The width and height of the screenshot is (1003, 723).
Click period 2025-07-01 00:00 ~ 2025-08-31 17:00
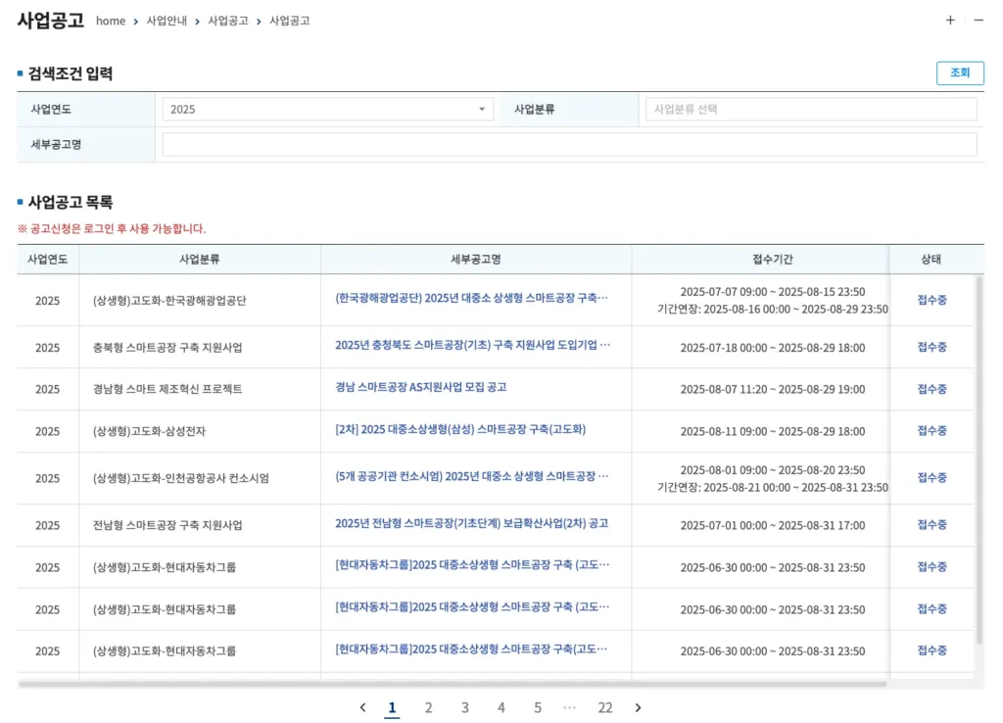coord(773,526)
